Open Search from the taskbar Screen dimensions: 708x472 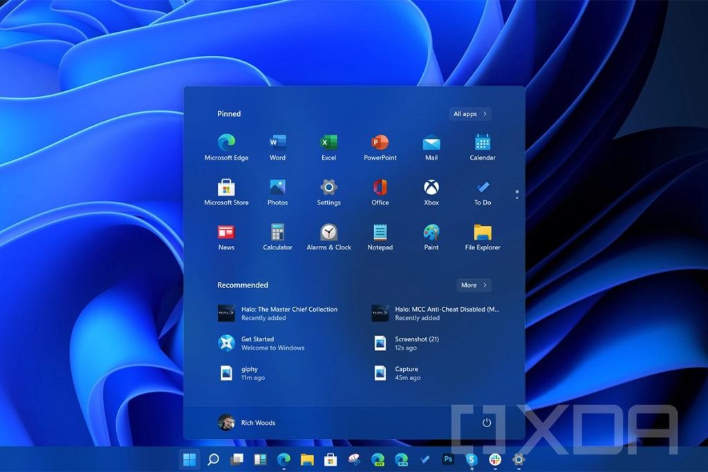tap(213, 460)
